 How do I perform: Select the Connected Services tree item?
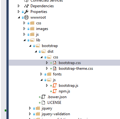point(46,1)
